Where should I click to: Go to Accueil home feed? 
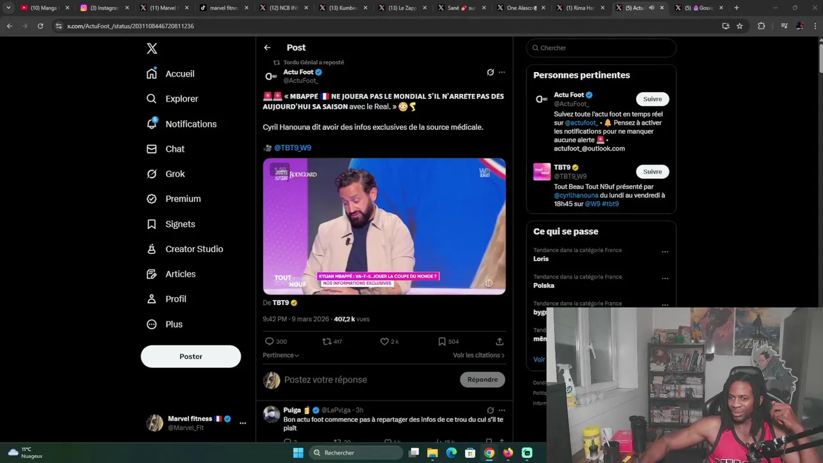(170, 74)
